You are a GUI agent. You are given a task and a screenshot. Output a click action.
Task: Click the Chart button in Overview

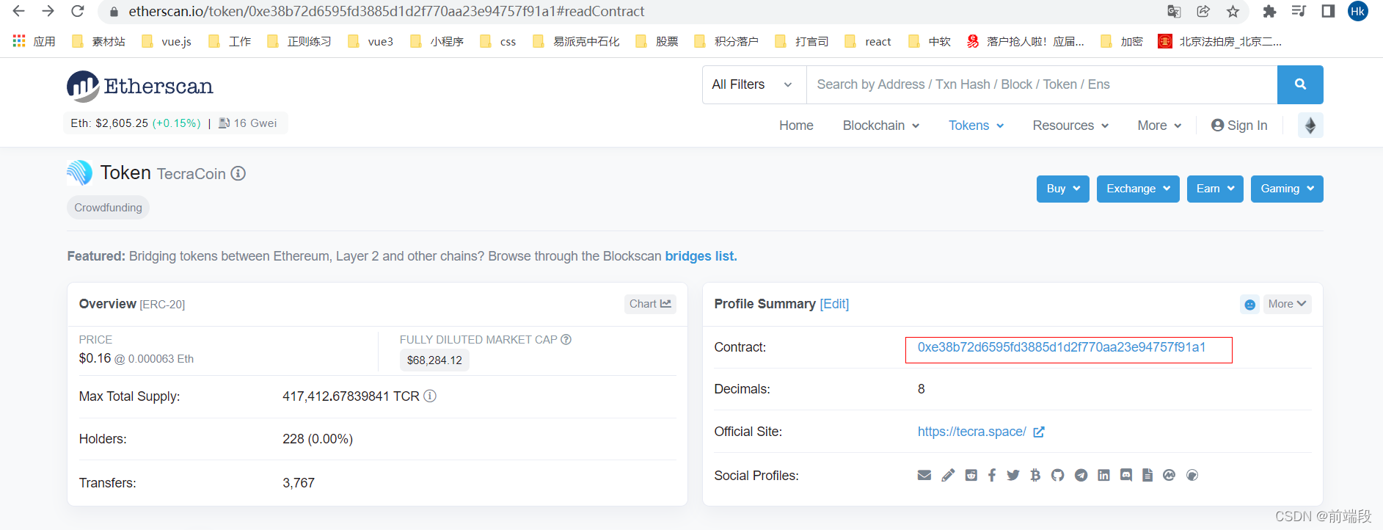pos(650,304)
